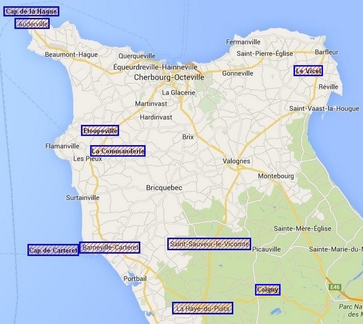Click the Cap de Carteret boxed label
363x324 pixels.
pos(53,250)
